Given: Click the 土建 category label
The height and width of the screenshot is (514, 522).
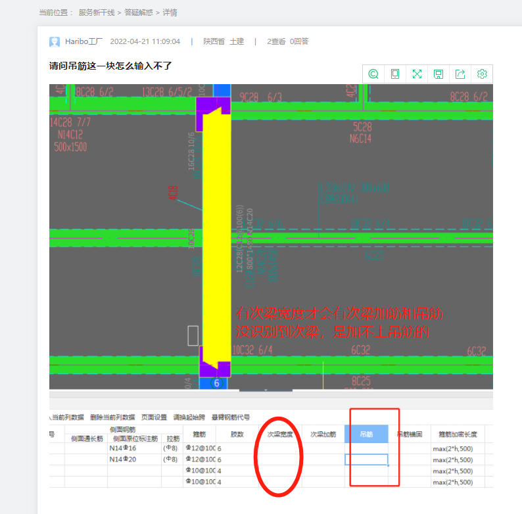Looking at the screenshot, I should point(237,41).
